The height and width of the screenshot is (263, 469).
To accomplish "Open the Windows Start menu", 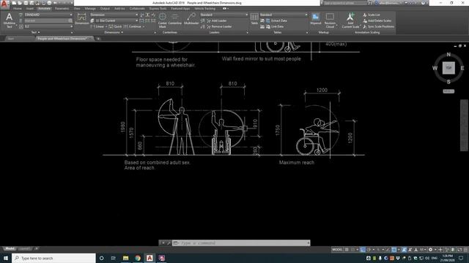I will (x=6, y=258).
